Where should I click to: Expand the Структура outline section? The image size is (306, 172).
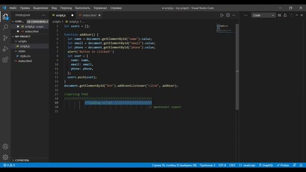coord(13,161)
